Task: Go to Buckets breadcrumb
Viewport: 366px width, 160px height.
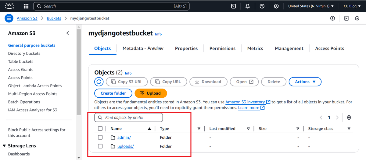Action: point(54,18)
